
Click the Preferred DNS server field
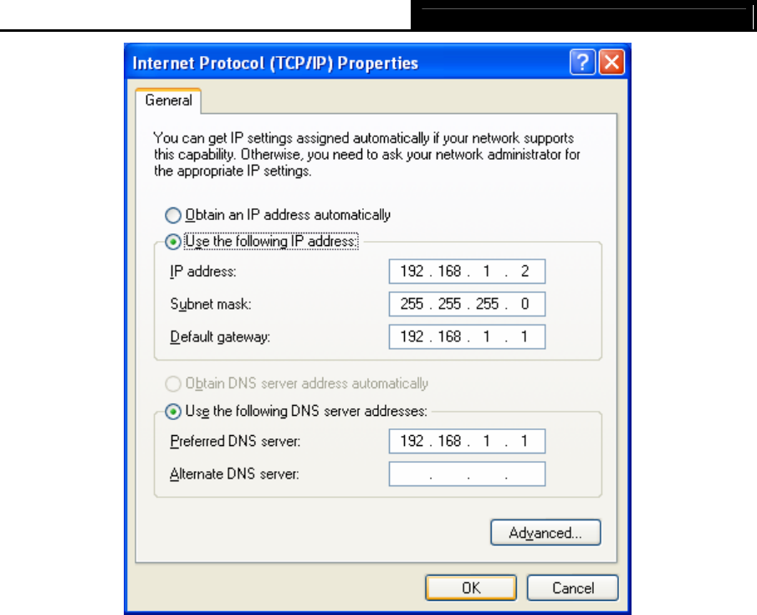467,441
